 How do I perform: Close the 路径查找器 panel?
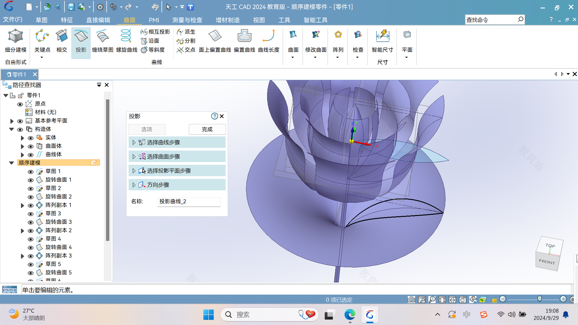click(x=107, y=85)
